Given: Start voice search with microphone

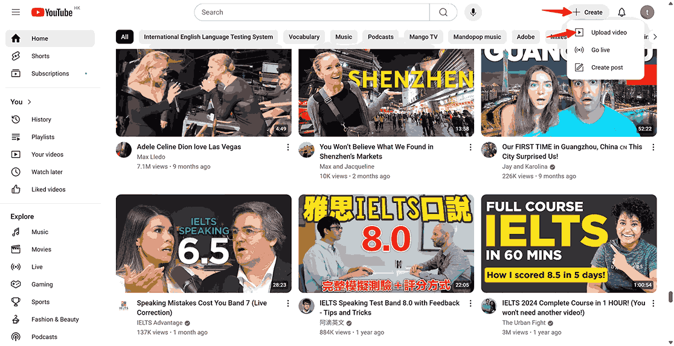Looking at the screenshot, I should (x=473, y=12).
